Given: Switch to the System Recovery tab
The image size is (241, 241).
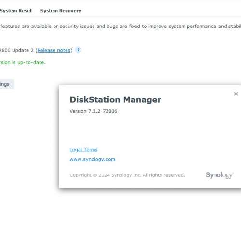Looking at the screenshot, I should (61, 11).
